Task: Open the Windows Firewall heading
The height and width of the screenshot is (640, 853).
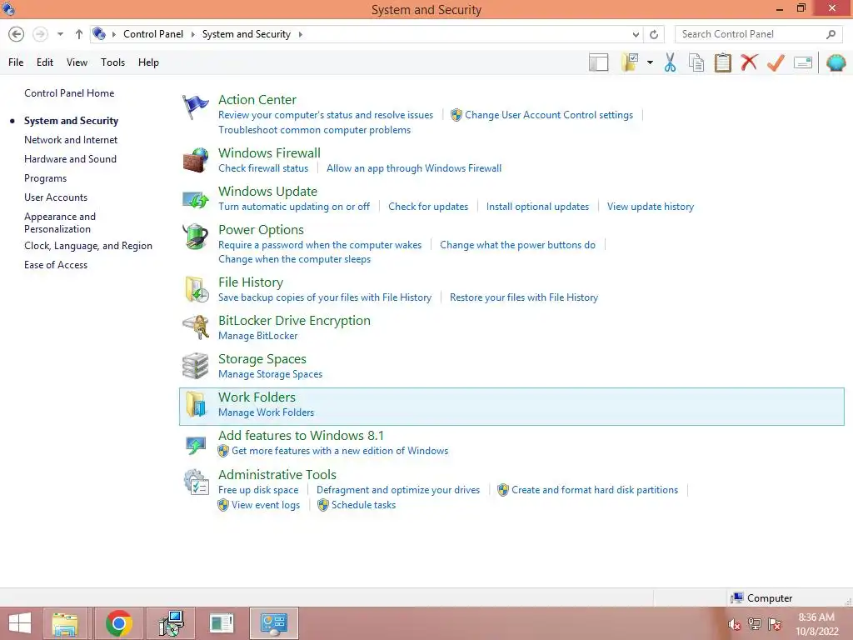Action: pos(269,153)
